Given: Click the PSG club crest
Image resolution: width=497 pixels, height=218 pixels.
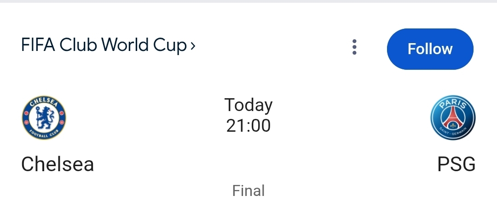Looking at the screenshot, I should click(453, 118).
